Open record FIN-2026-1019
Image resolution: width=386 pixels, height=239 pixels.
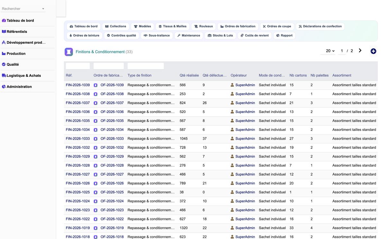pyautogui.click(x=78, y=228)
